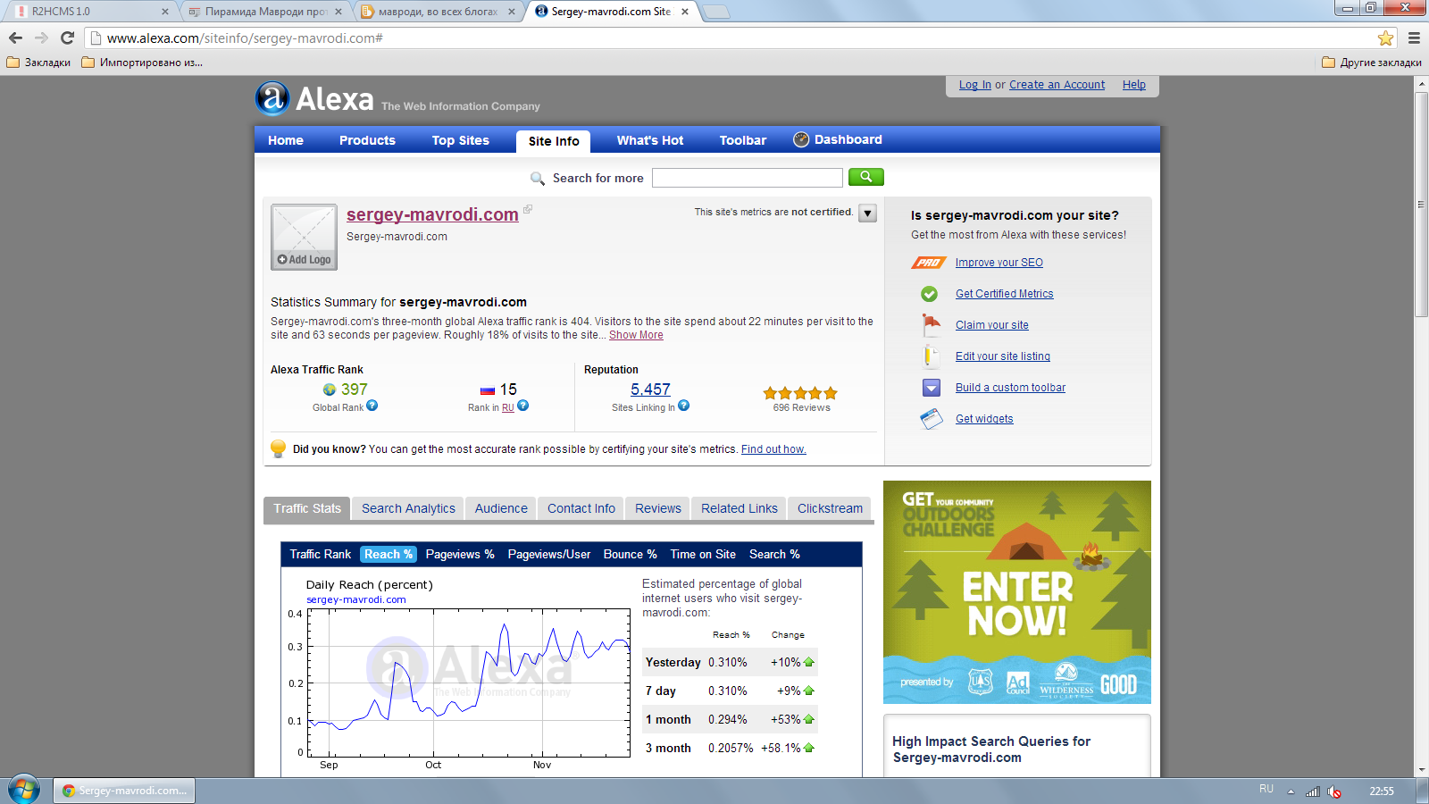The image size is (1429, 804).
Task: Switch to Related Links tab
Action: [740, 508]
